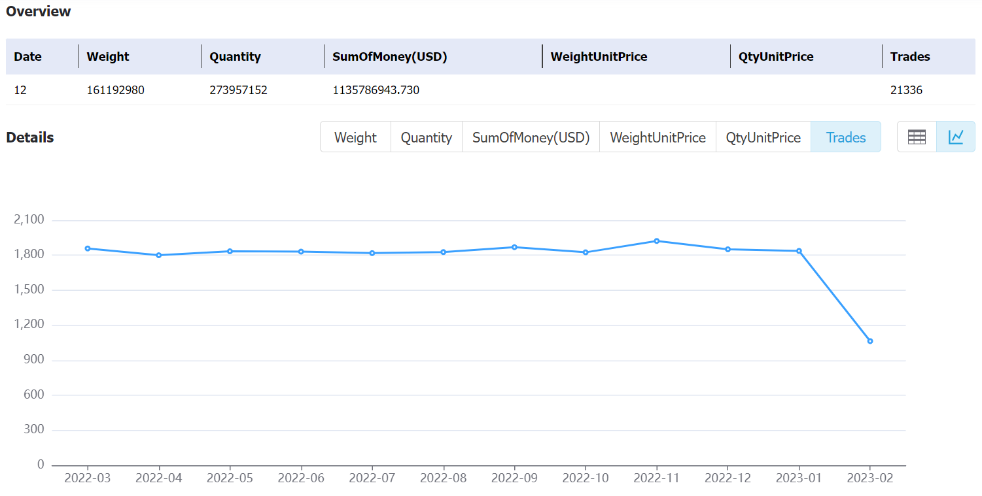Click the quantity value 273957152

pyautogui.click(x=238, y=90)
